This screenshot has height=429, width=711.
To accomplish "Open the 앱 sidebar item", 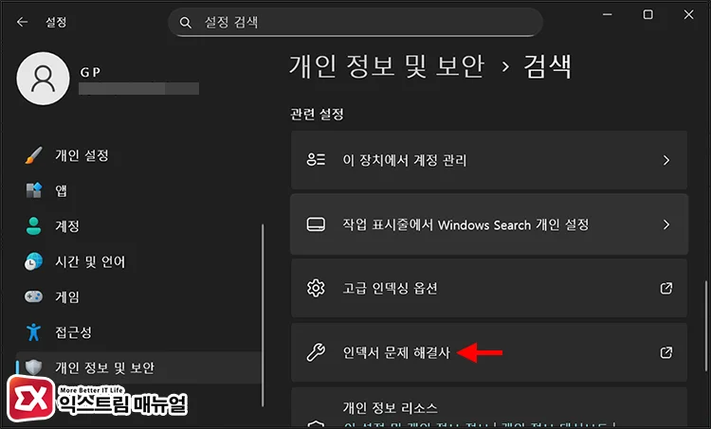I will 138,190.
